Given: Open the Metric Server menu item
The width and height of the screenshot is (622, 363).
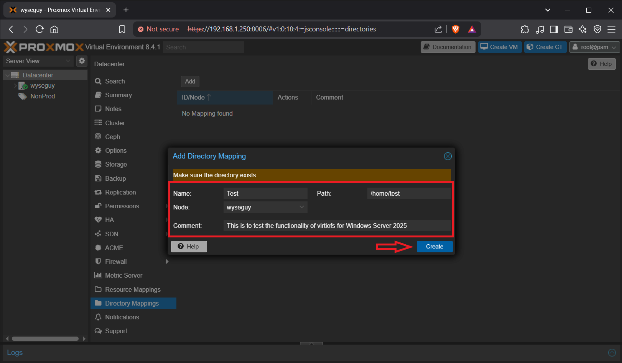Looking at the screenshot, I should tap(133, 275).
